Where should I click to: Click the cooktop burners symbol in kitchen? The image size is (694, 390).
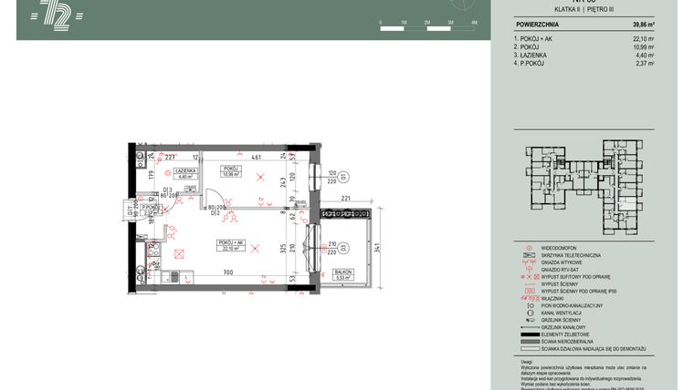[154, 249]
